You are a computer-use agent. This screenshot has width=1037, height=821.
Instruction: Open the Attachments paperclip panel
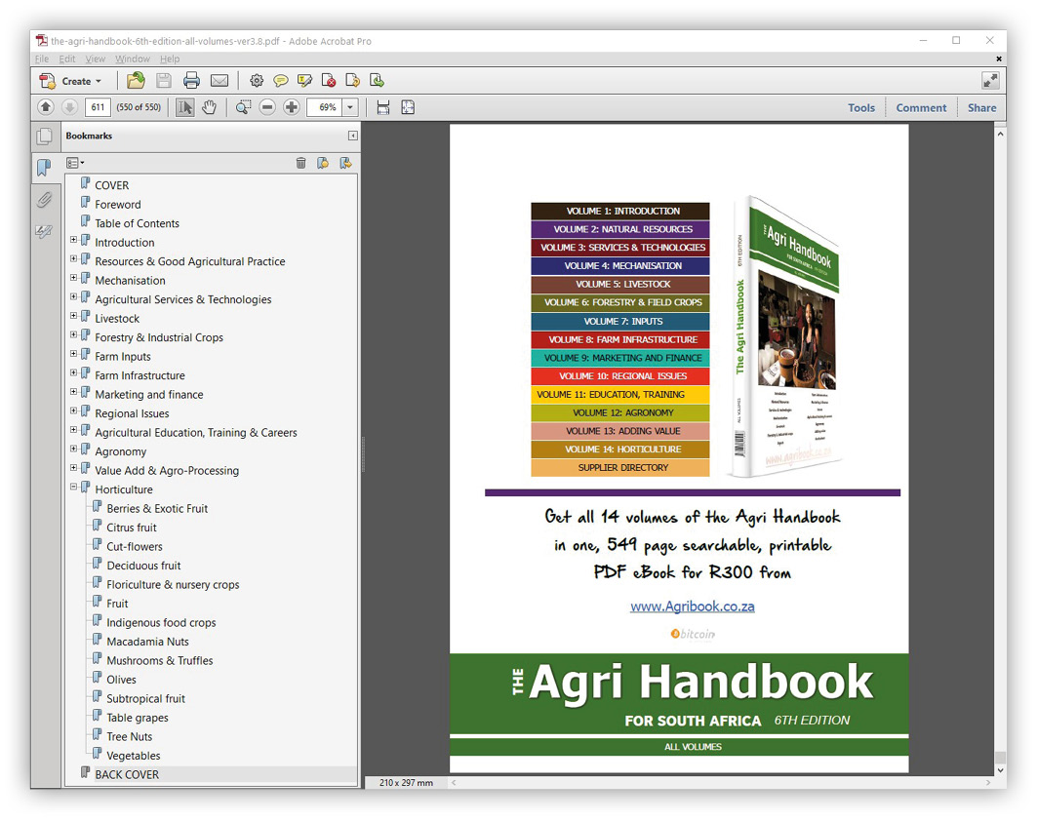pyautogui.click(x=44, y=200)
